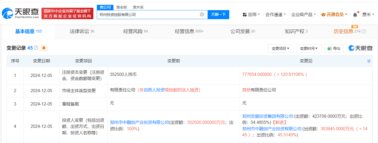Click the orange change-alert bell icon
The width and height of the screenshot is (378, 143).
point(44,48)
